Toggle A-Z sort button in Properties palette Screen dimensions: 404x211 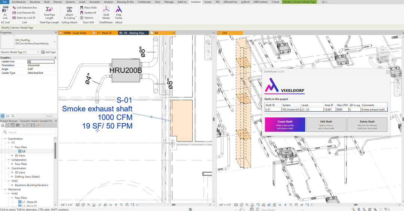point(8,116)
